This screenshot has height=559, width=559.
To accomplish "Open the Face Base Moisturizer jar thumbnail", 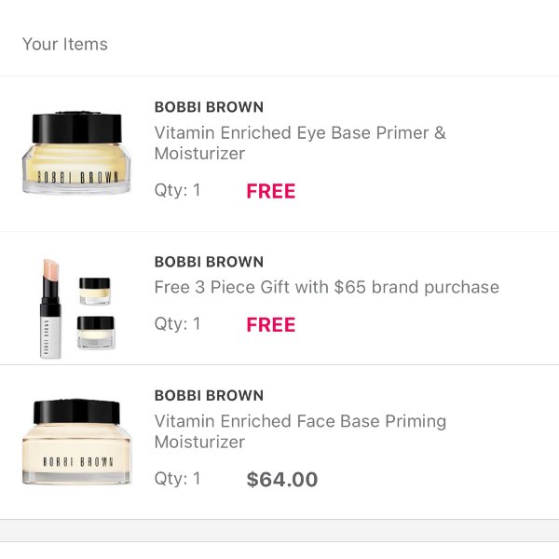I will coord(76,442).
